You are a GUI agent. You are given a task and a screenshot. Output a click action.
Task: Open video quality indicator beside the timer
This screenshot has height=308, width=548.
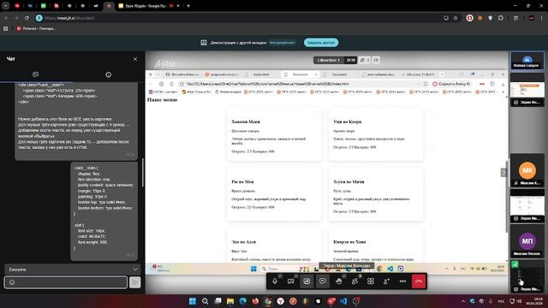(x=376, y=60)
